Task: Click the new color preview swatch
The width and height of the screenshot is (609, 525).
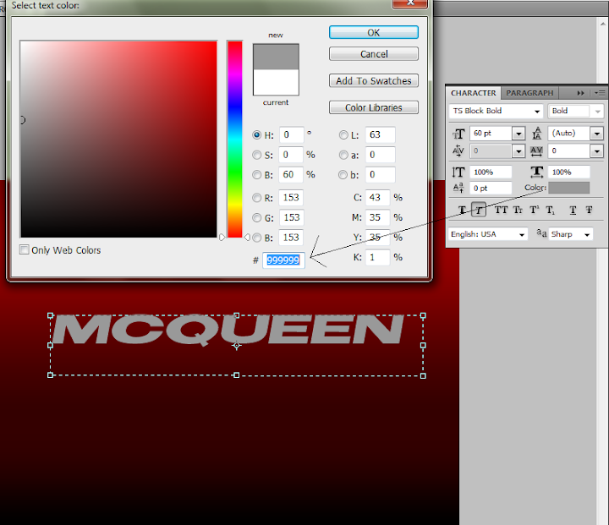Action: click(276, 57)
